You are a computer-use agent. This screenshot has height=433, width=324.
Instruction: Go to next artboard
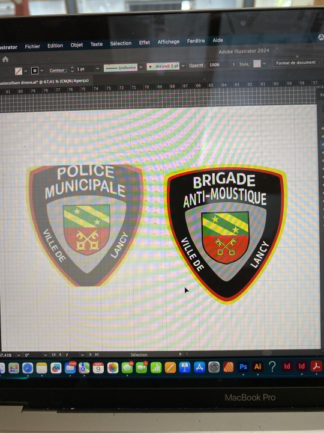pos(91,355)
